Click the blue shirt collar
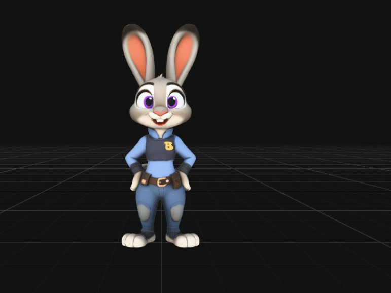The image size is (391, 293). coord(160,133)
